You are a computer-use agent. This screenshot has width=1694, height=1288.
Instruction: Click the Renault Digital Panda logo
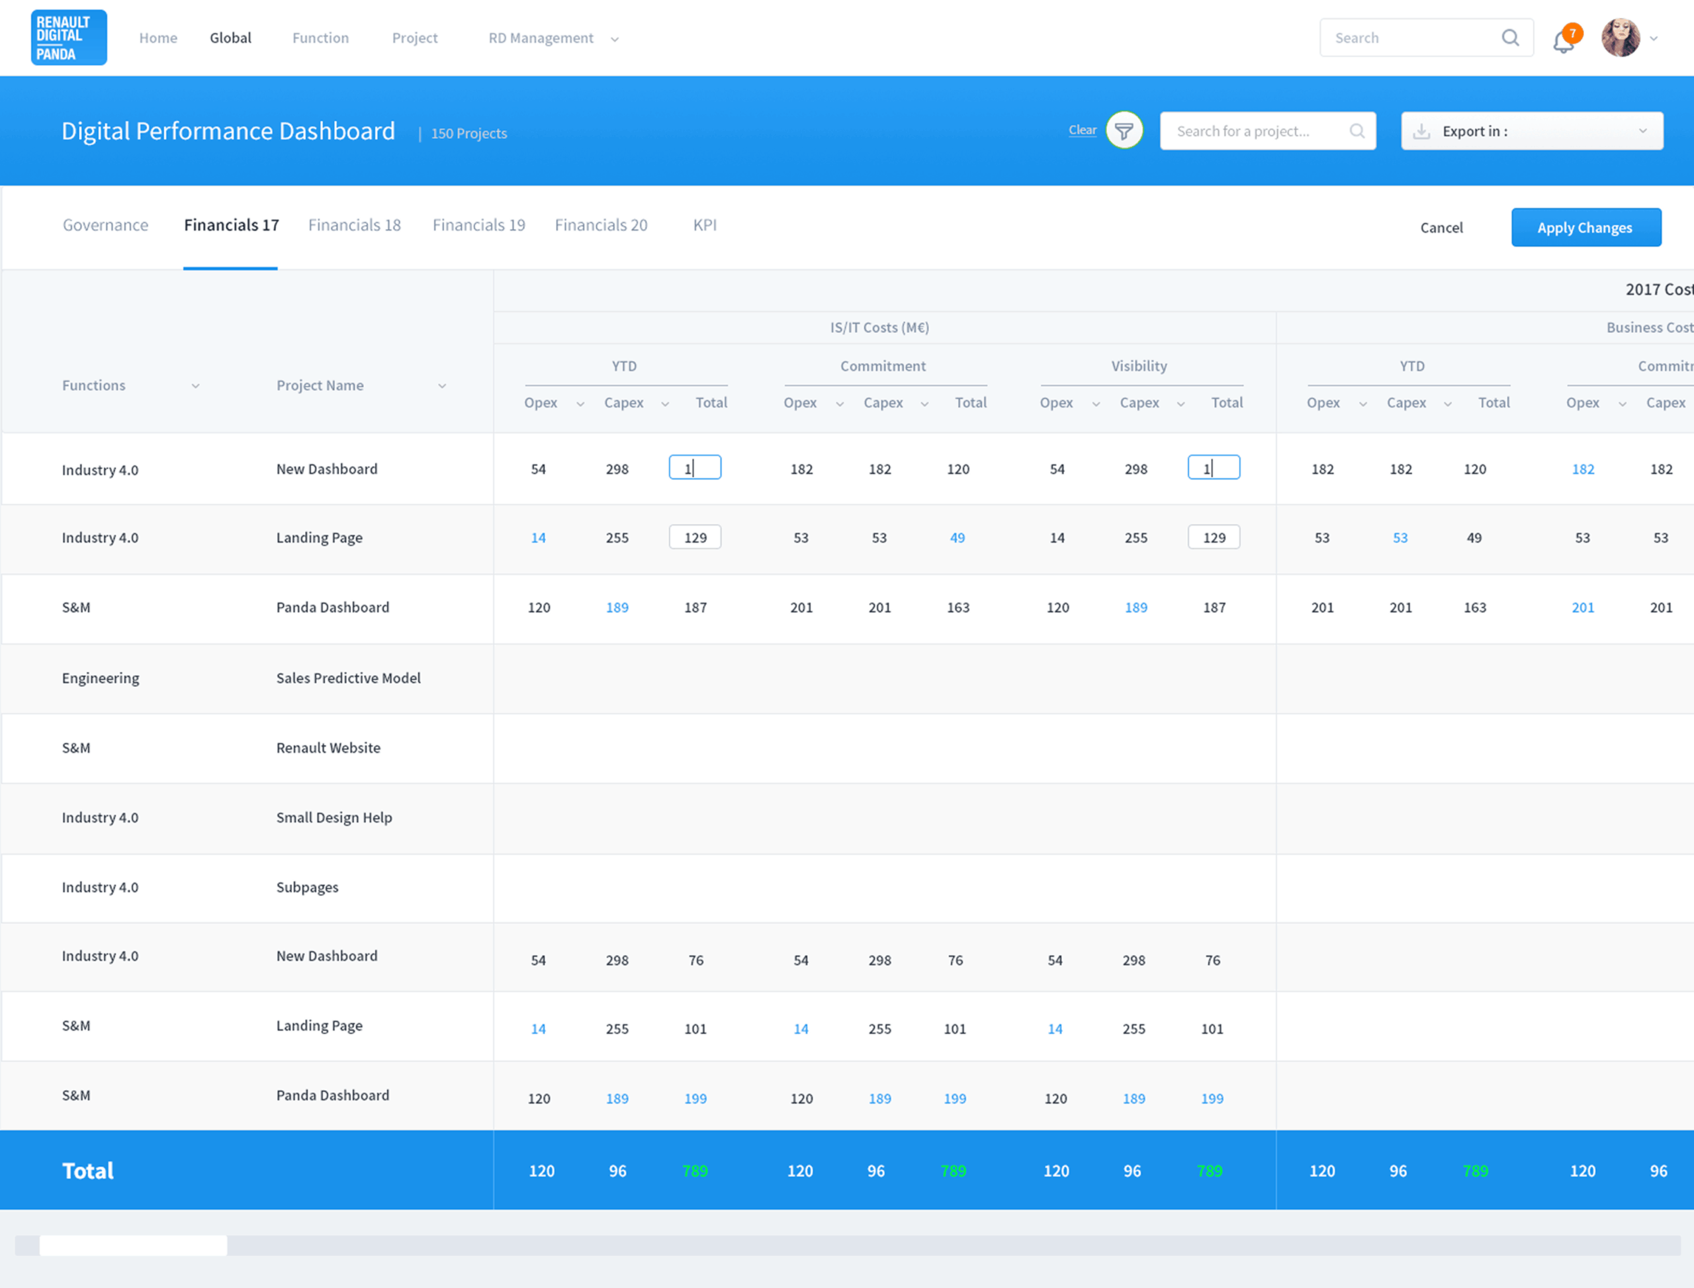click(x=69, y=37)
